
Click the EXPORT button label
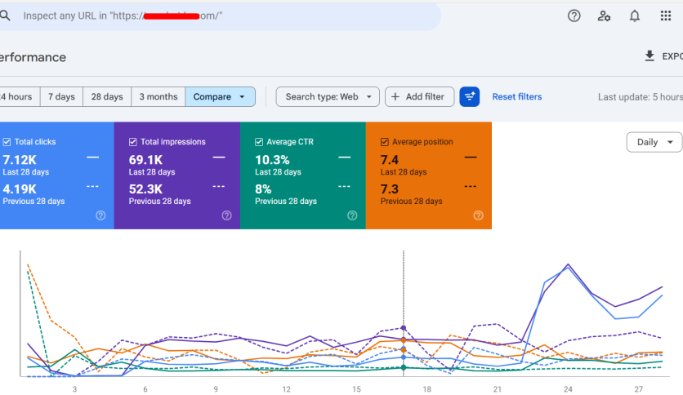[x=672, y=56]
